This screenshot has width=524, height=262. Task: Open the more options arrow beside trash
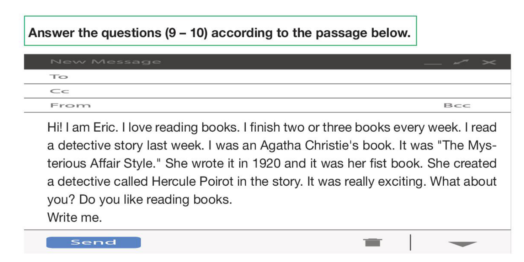click(462, 243)
